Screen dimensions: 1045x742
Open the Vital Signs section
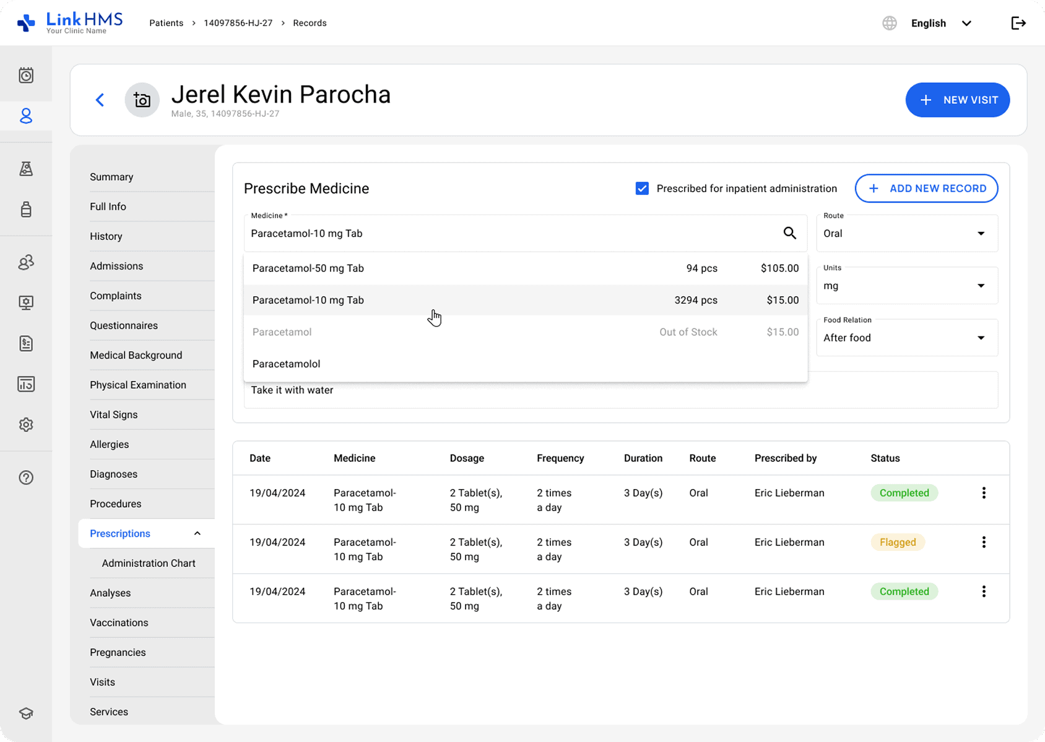point(114,415)
